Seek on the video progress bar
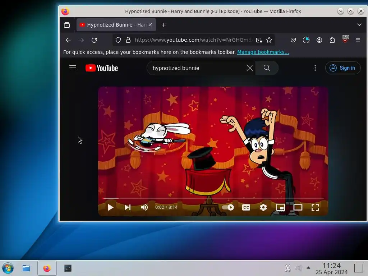Image resolution: width=368 pixels, height=276 pixels. (213, 198)
